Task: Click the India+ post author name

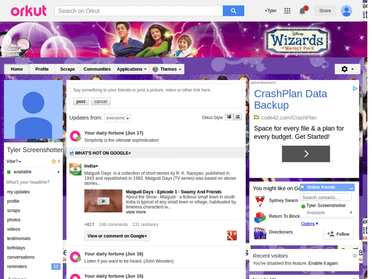Action: [91, 166]
